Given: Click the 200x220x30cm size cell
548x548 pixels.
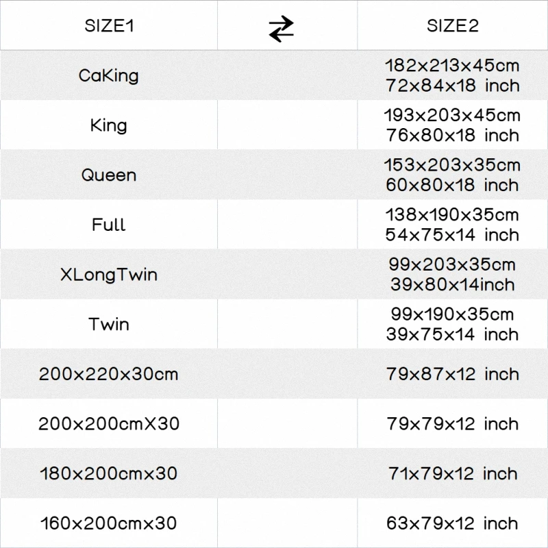Looking at the screenshot, I should point(109,374).
